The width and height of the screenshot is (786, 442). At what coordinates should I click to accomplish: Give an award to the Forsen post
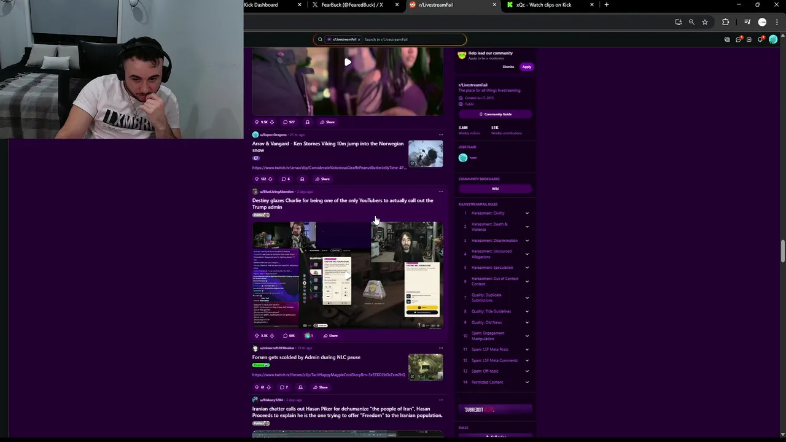coord(300,387)
